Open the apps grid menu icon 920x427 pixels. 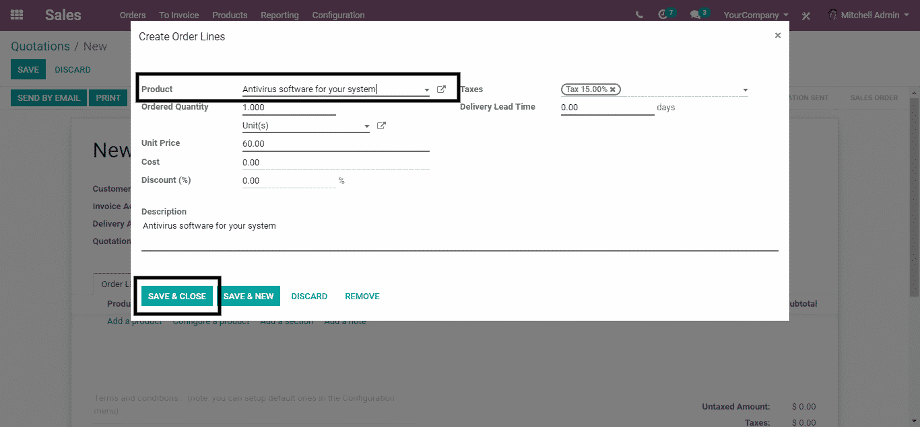(x=17, y=15)
